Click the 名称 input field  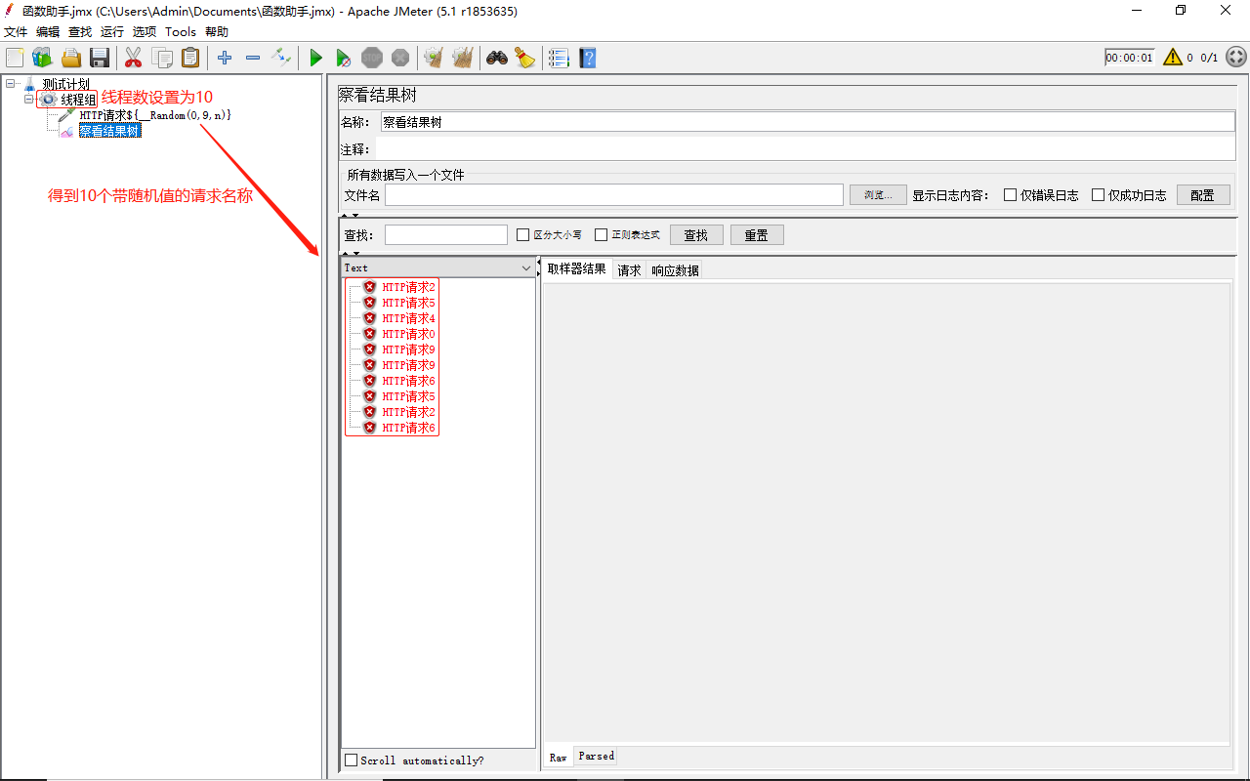[x=809, y=122]
